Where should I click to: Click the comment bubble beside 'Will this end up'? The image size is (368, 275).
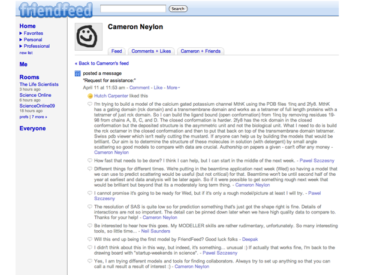pos(90,239)
